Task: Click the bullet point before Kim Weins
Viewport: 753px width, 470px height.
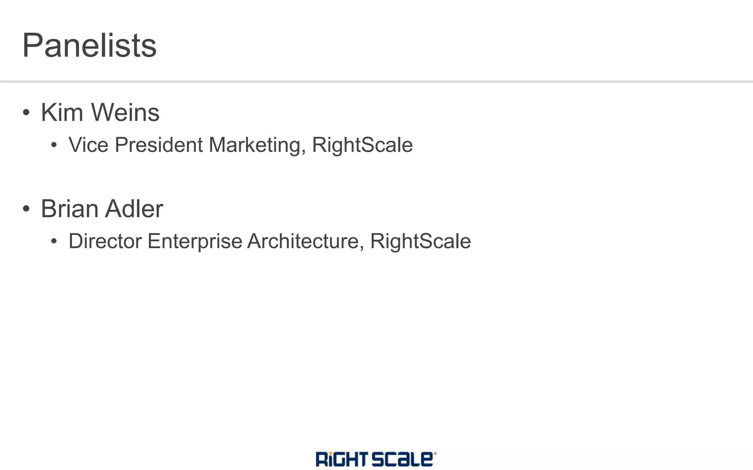Action: pyautogui.click(x=26, y=112)
